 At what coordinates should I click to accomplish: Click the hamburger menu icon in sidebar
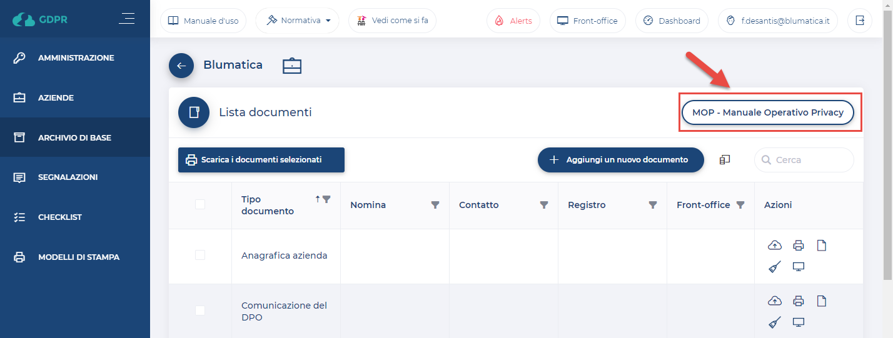[x=126, y=19]
